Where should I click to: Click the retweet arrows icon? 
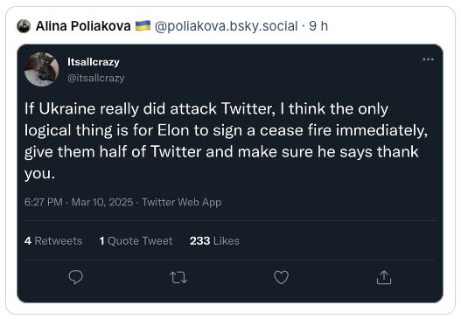(x=178, y=278)
